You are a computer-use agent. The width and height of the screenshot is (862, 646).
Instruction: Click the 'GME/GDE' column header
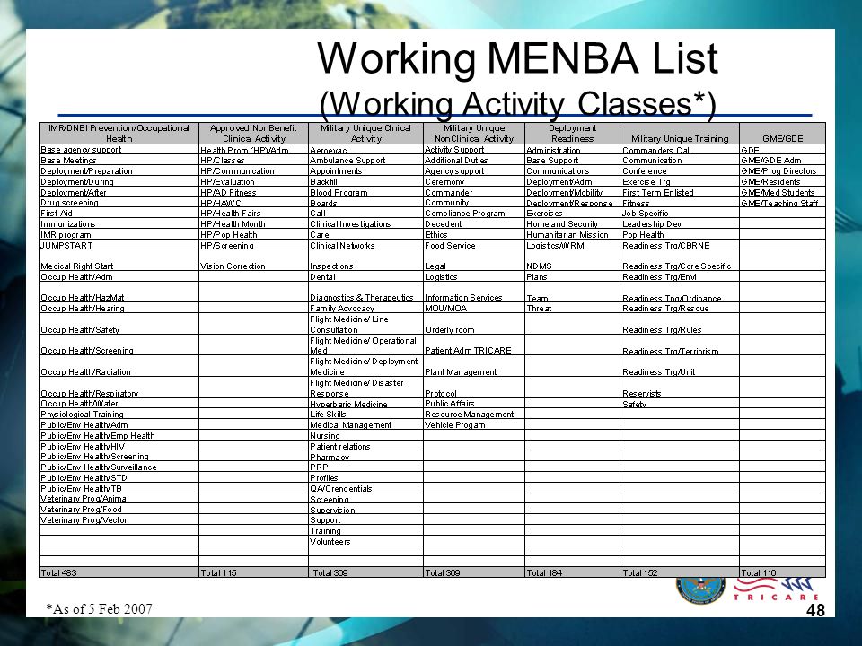pos(782,134)
